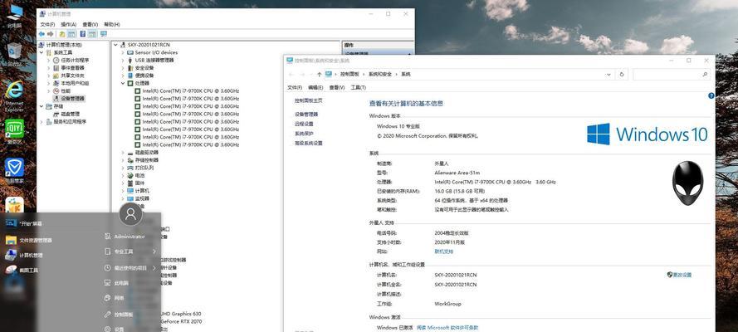This screenshot has width=738, height=332.
Task: Click the Alienware alien head logo
Action: (687, 183)
